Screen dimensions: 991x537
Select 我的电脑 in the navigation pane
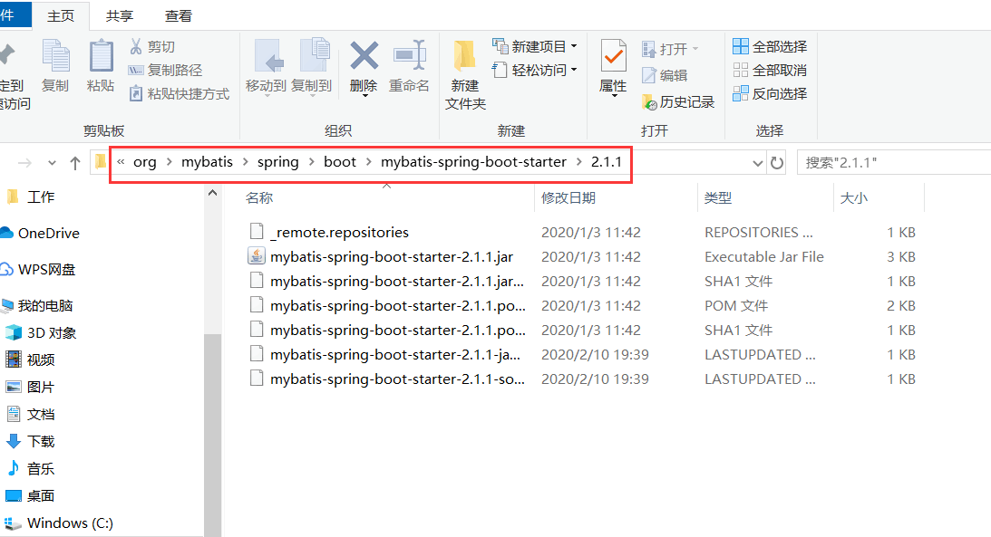[37, 306]
